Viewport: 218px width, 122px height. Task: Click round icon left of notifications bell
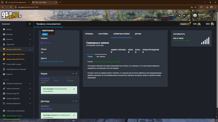180,16
